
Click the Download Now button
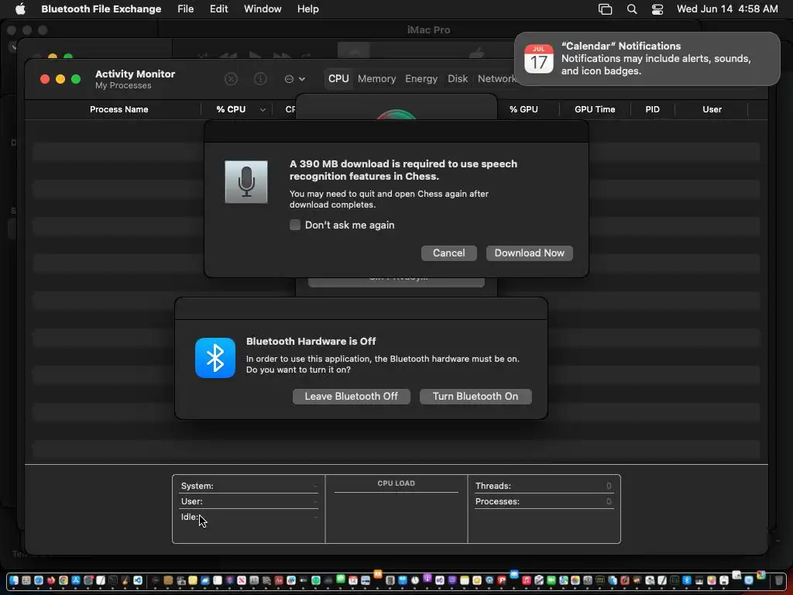(x=529, y=253)
